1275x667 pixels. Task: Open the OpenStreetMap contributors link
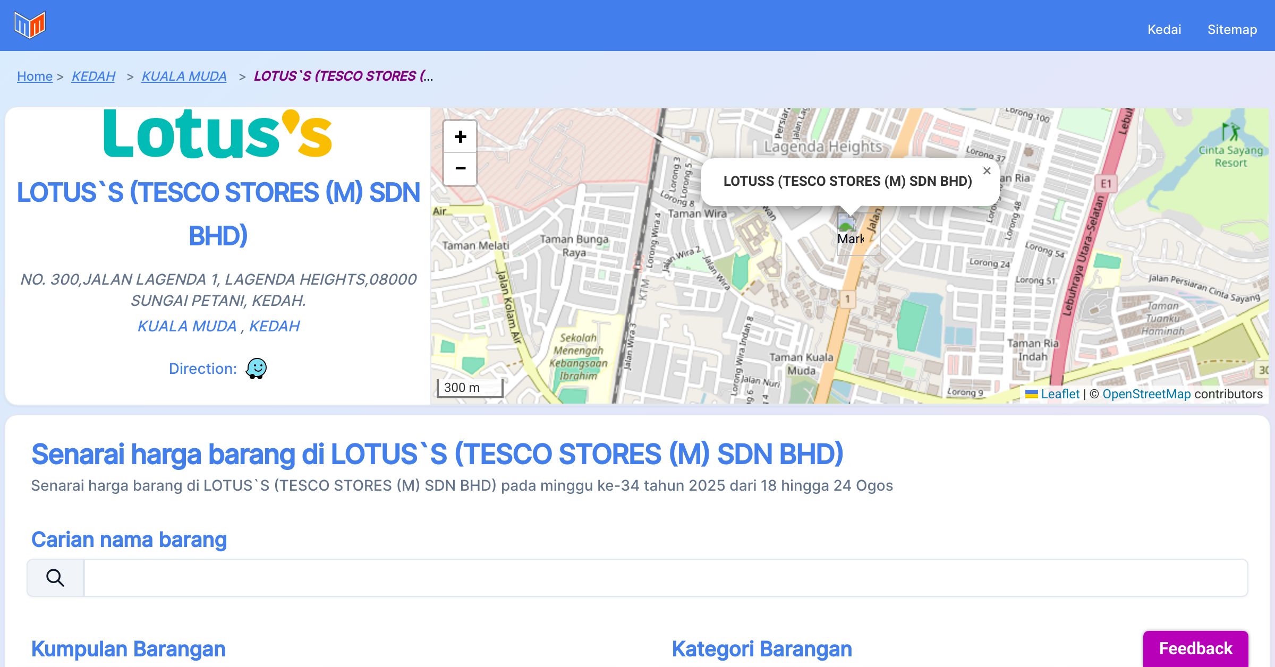pos(1146,394)
